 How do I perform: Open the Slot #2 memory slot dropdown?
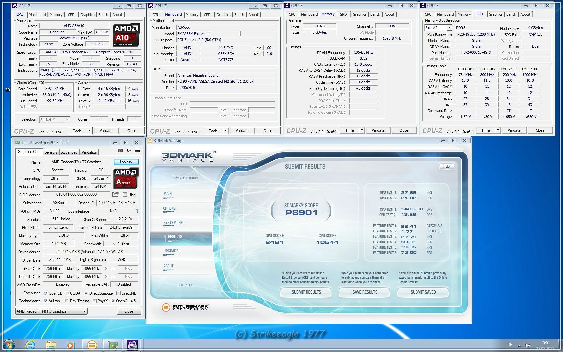tap(438, 28)
